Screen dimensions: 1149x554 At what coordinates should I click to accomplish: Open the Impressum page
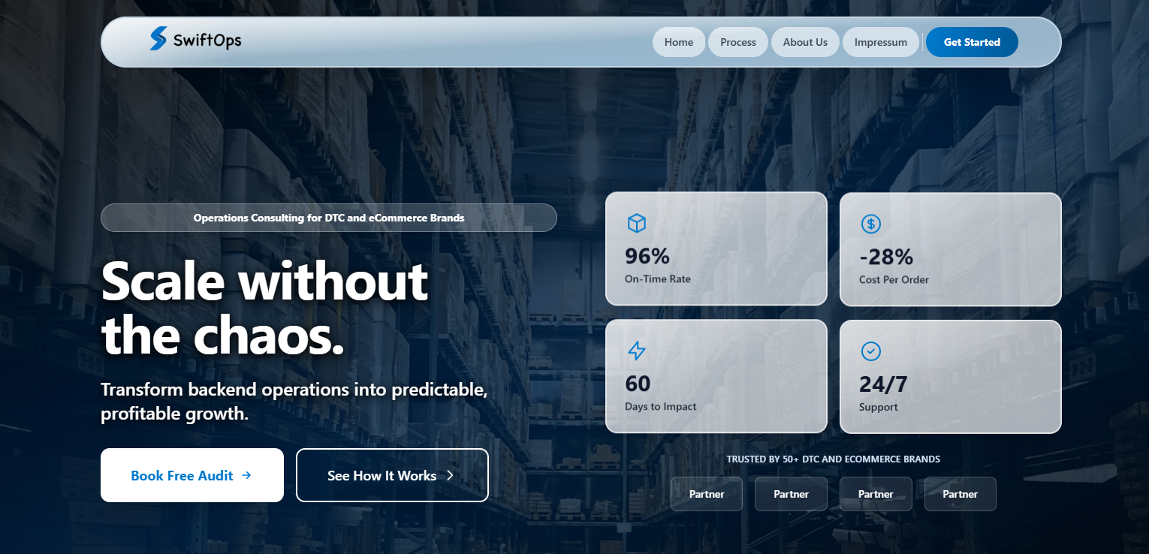click(880, 42)
